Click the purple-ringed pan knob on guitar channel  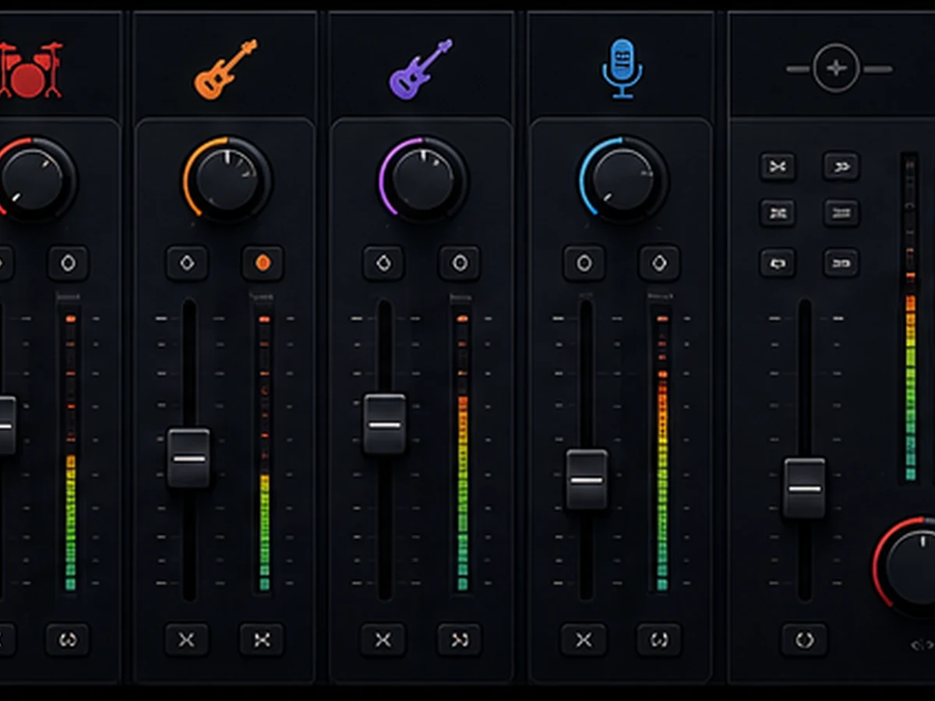pyautogui.click(x=423, y=178)
